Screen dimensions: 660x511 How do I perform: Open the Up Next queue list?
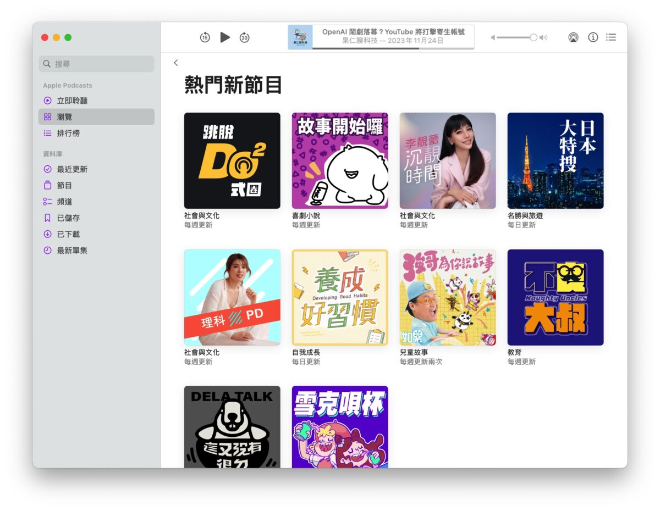[611, 37]
